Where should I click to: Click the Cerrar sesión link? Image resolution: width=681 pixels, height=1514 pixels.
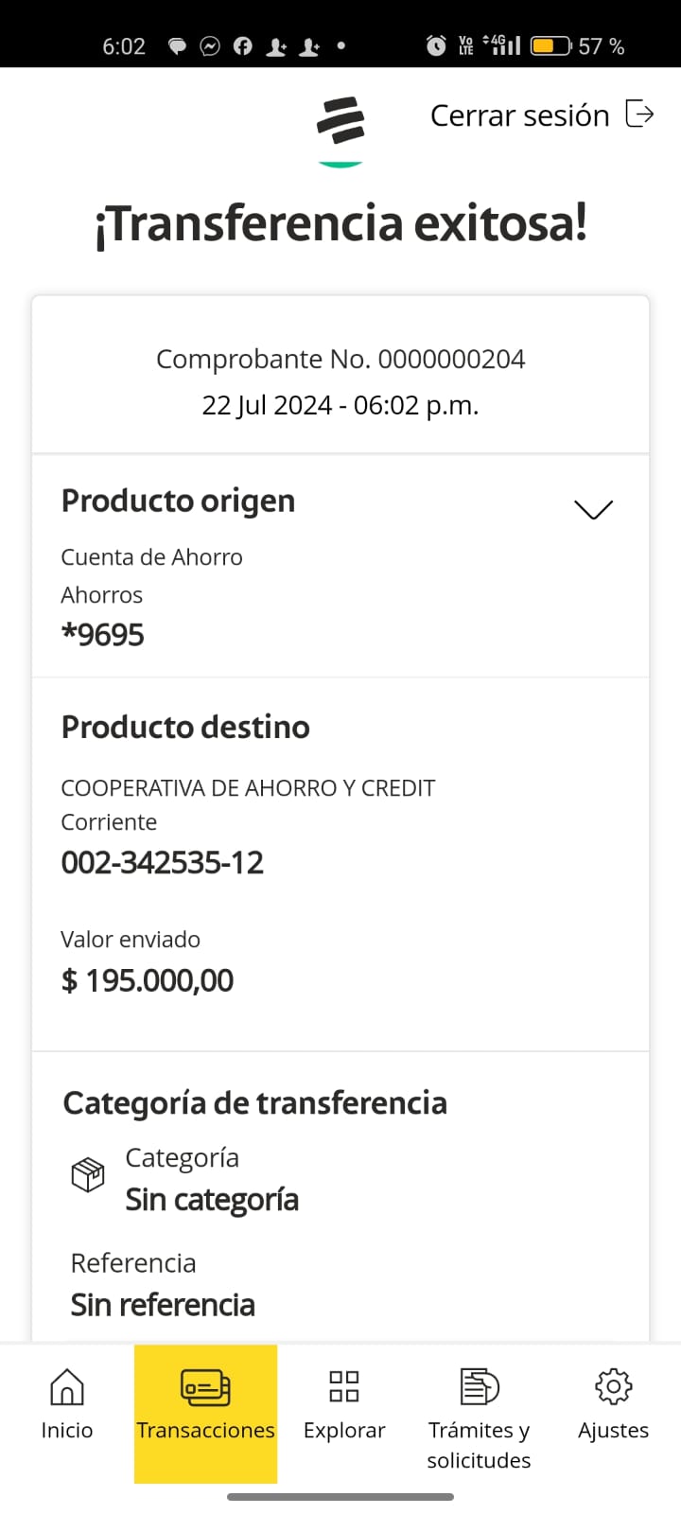(519, 115)
